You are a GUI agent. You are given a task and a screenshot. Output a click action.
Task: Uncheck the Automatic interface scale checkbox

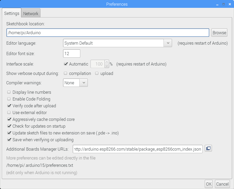point(66,64)
